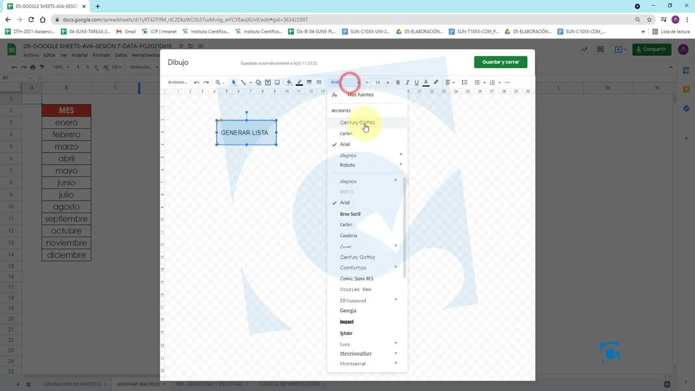Viewport: 695px width, 391px height.
Task: Choose Impact font
Action: [x=346, y=322]
